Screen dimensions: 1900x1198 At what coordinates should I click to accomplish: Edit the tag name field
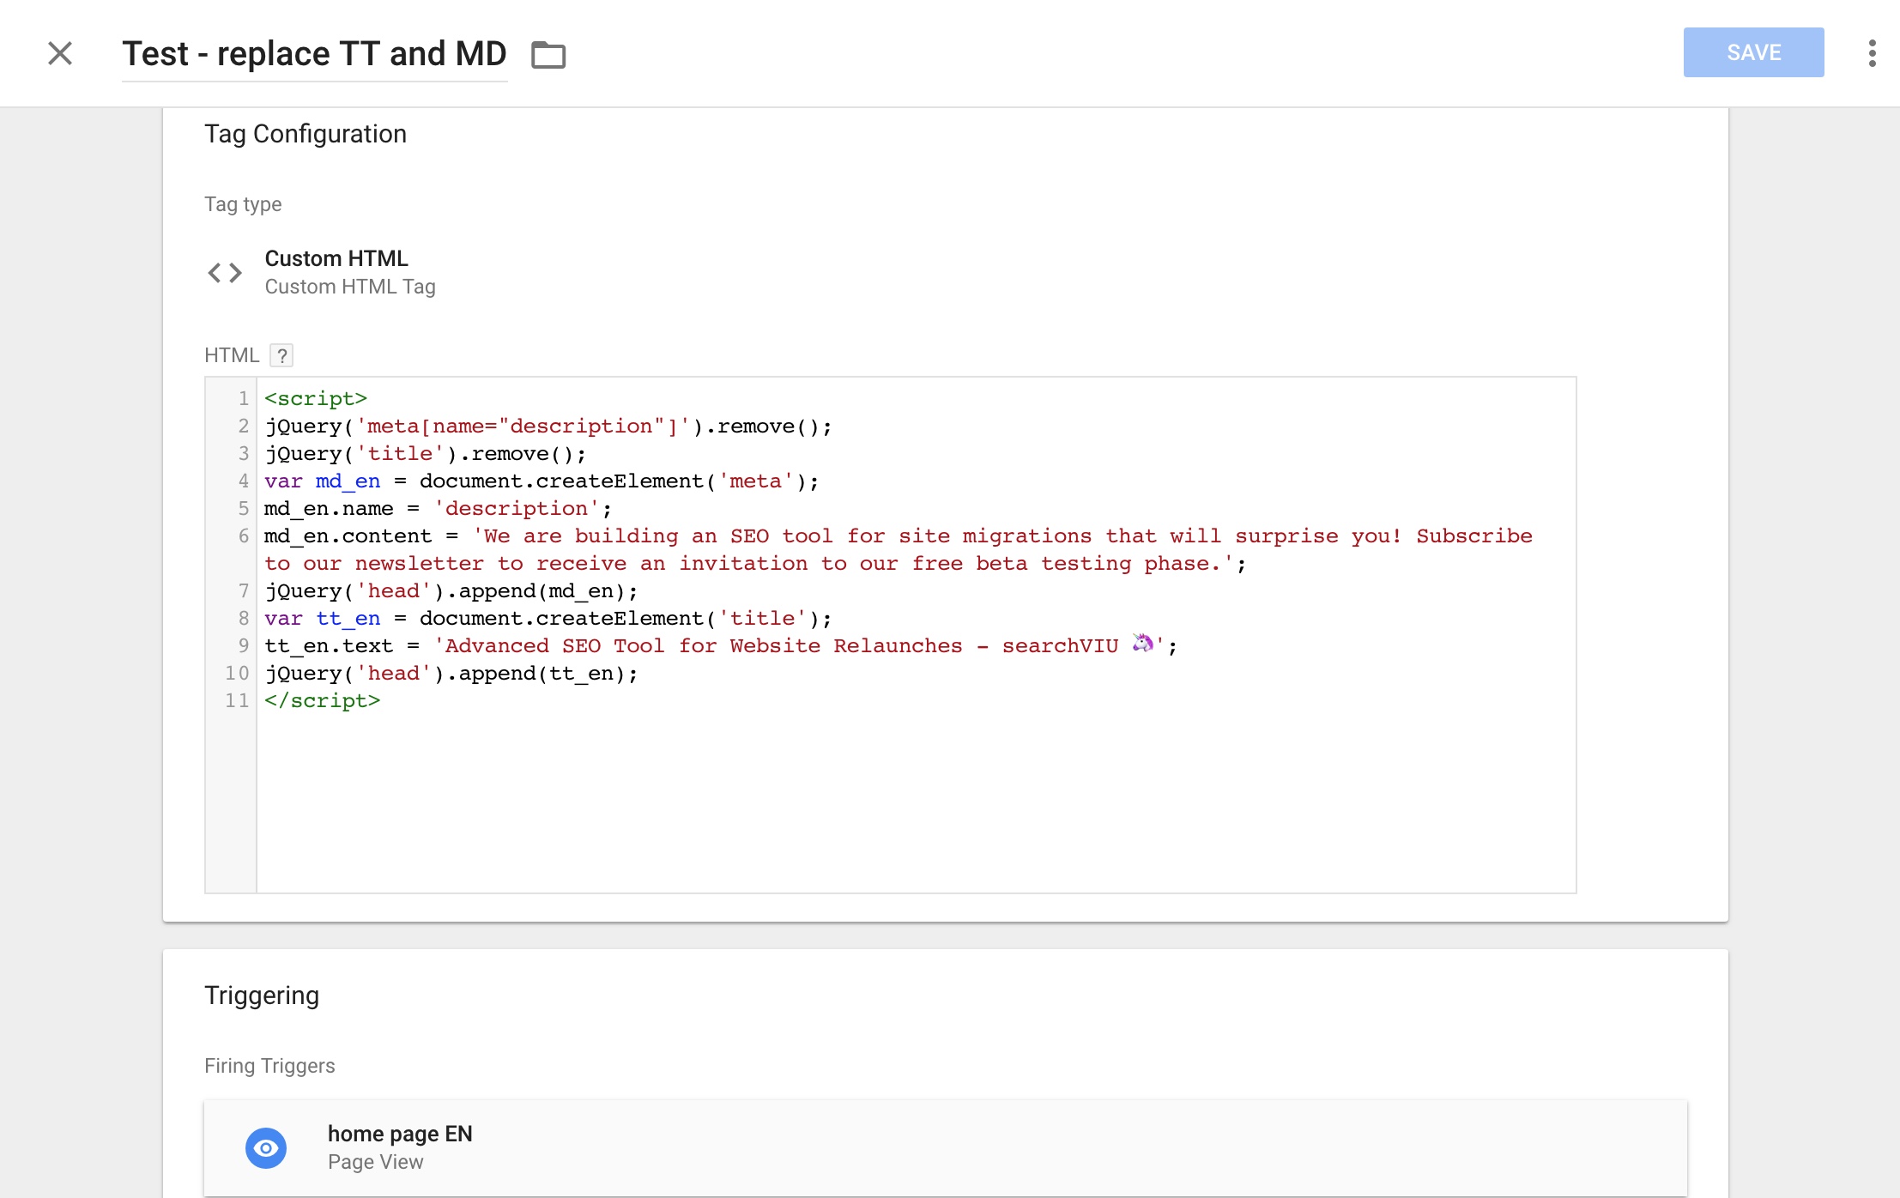coord(314,53)
